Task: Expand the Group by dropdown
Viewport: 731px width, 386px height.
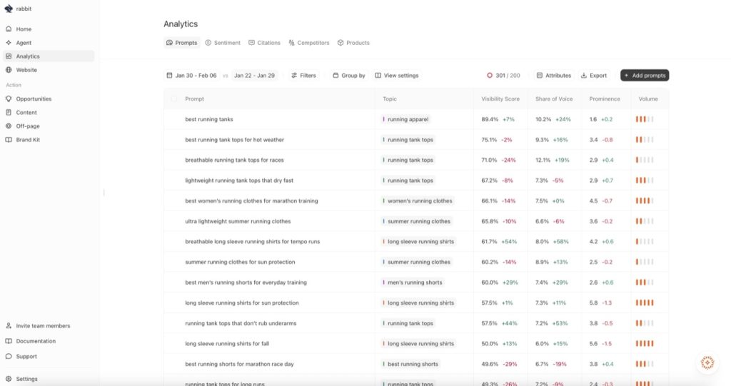Action: point(348,76)
